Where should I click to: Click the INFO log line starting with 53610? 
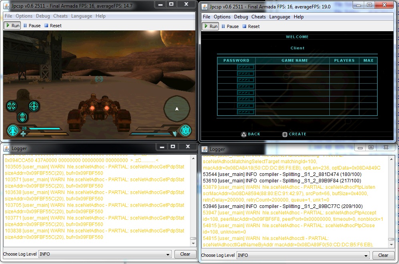pyautogui.click(x=282, y=180)
